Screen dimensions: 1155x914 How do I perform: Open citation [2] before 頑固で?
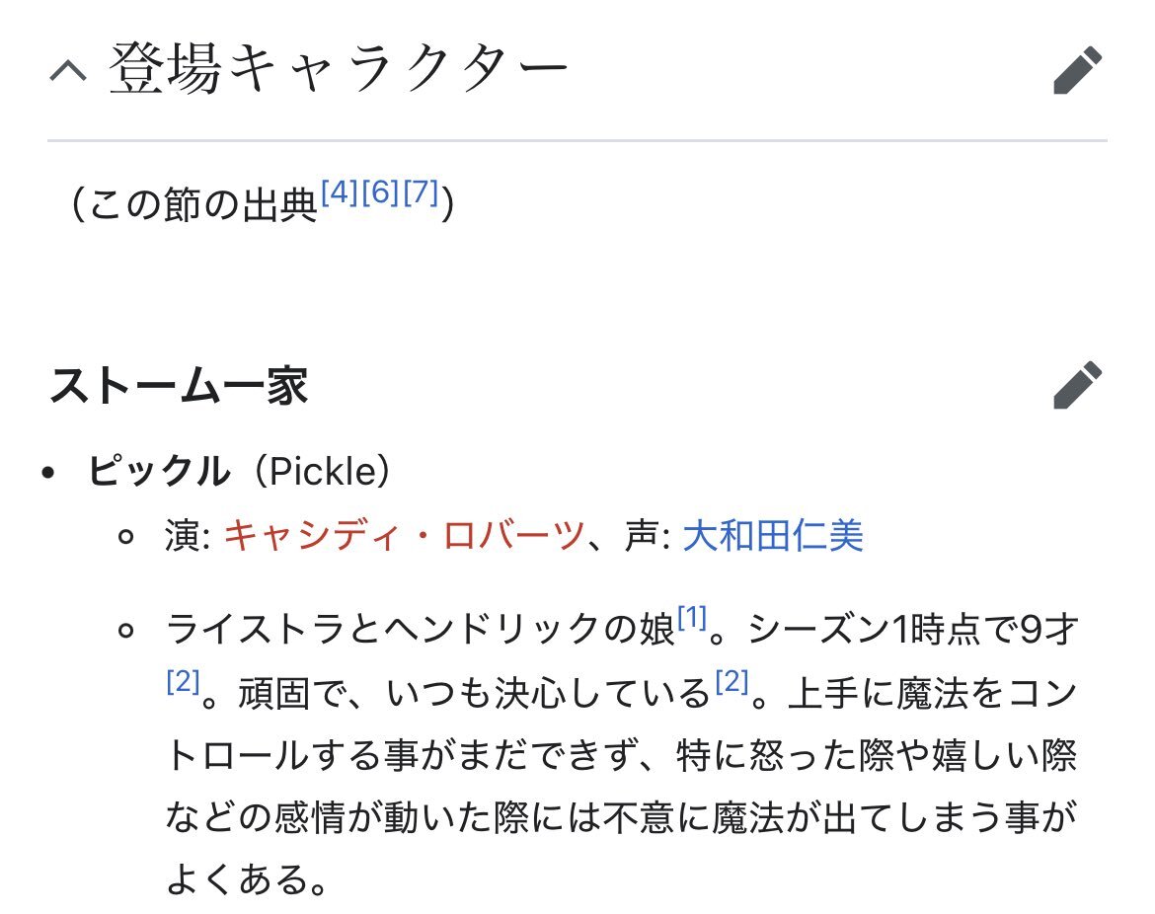pos(183,681)
